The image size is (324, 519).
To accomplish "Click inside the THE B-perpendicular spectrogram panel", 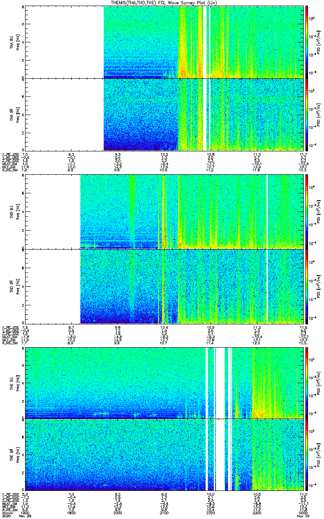I will (x=164, y=383).
